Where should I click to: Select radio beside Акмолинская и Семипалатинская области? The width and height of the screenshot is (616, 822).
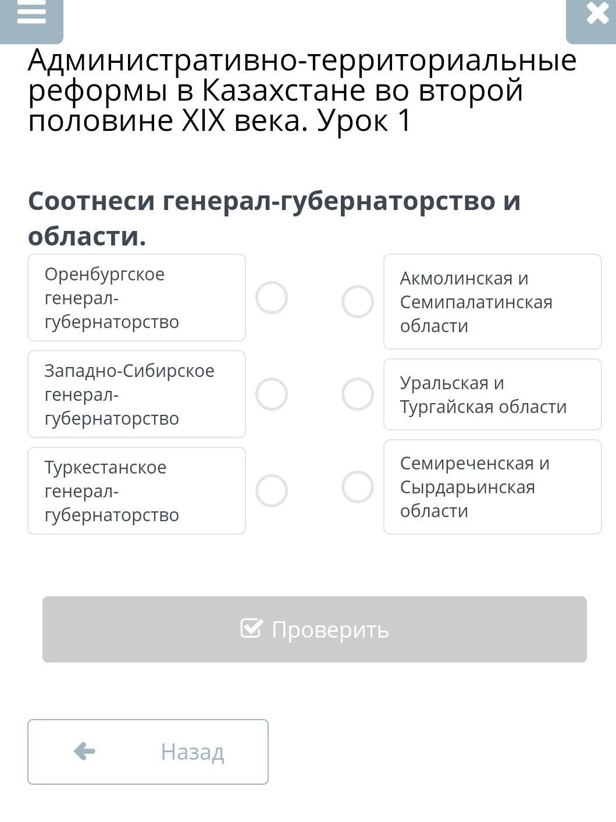click(358, 302)
